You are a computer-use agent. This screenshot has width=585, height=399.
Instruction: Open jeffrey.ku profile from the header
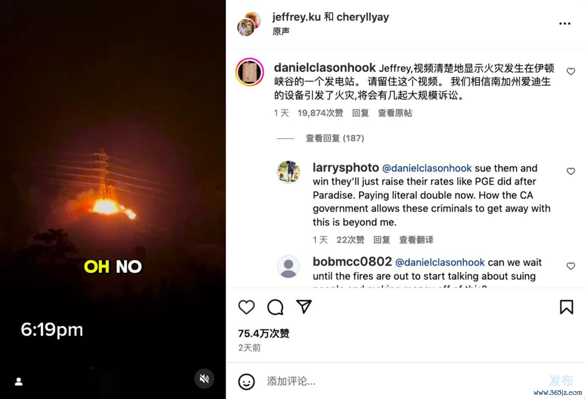click(x=296, y=17)
